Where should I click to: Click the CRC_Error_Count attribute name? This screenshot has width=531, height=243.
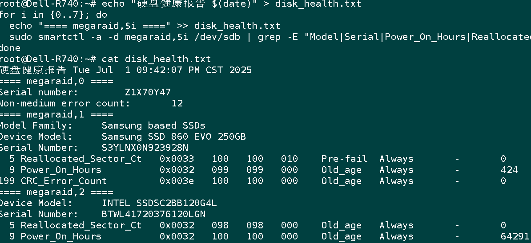[64, 181]
